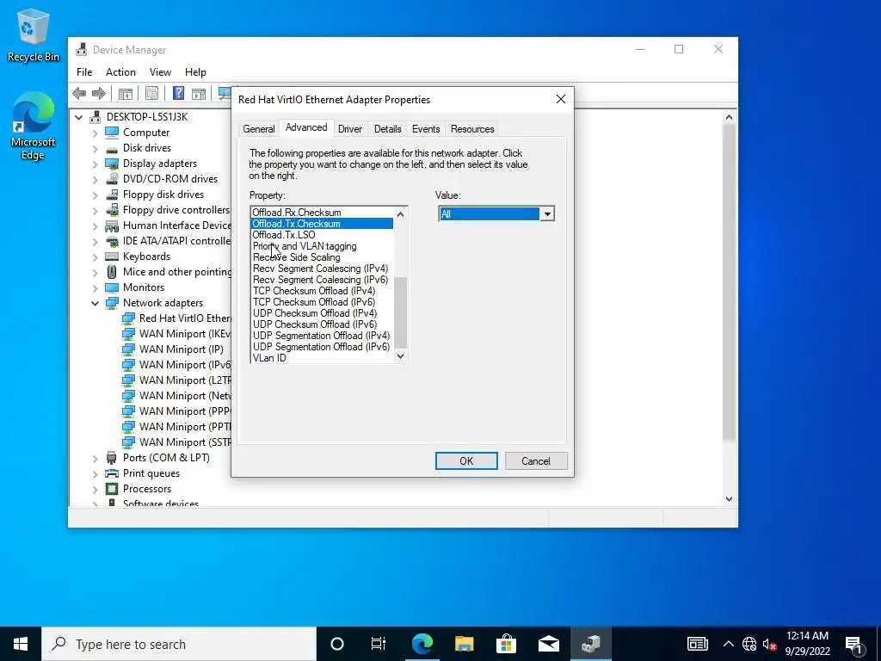Click Show/Hide Console Tree toolbar icon
Image resolution: width=881 pixels, height=661 pixels.
pos(126,93)
